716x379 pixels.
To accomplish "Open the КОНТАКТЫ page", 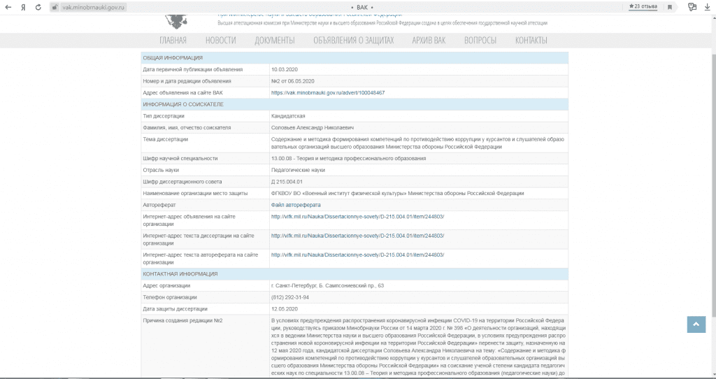I will [531, 41].
